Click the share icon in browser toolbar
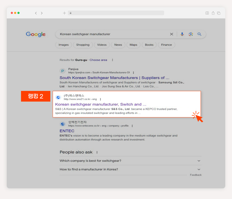The height and width of the screenshot is (199, 232). pos(213,13)
